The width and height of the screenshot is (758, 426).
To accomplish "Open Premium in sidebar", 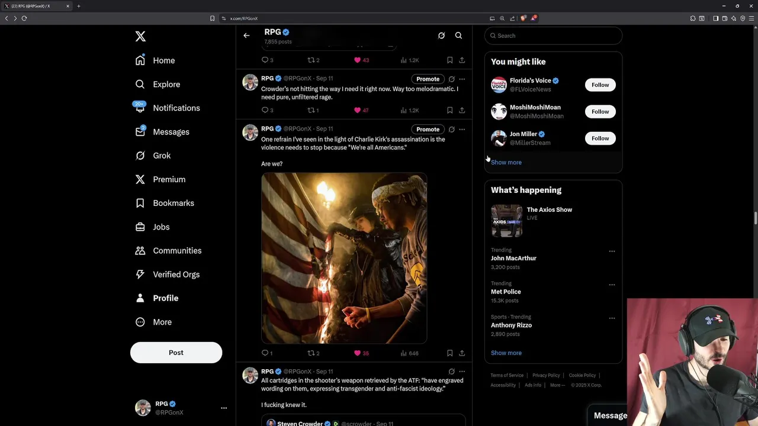I will click(x=160, y=179).
